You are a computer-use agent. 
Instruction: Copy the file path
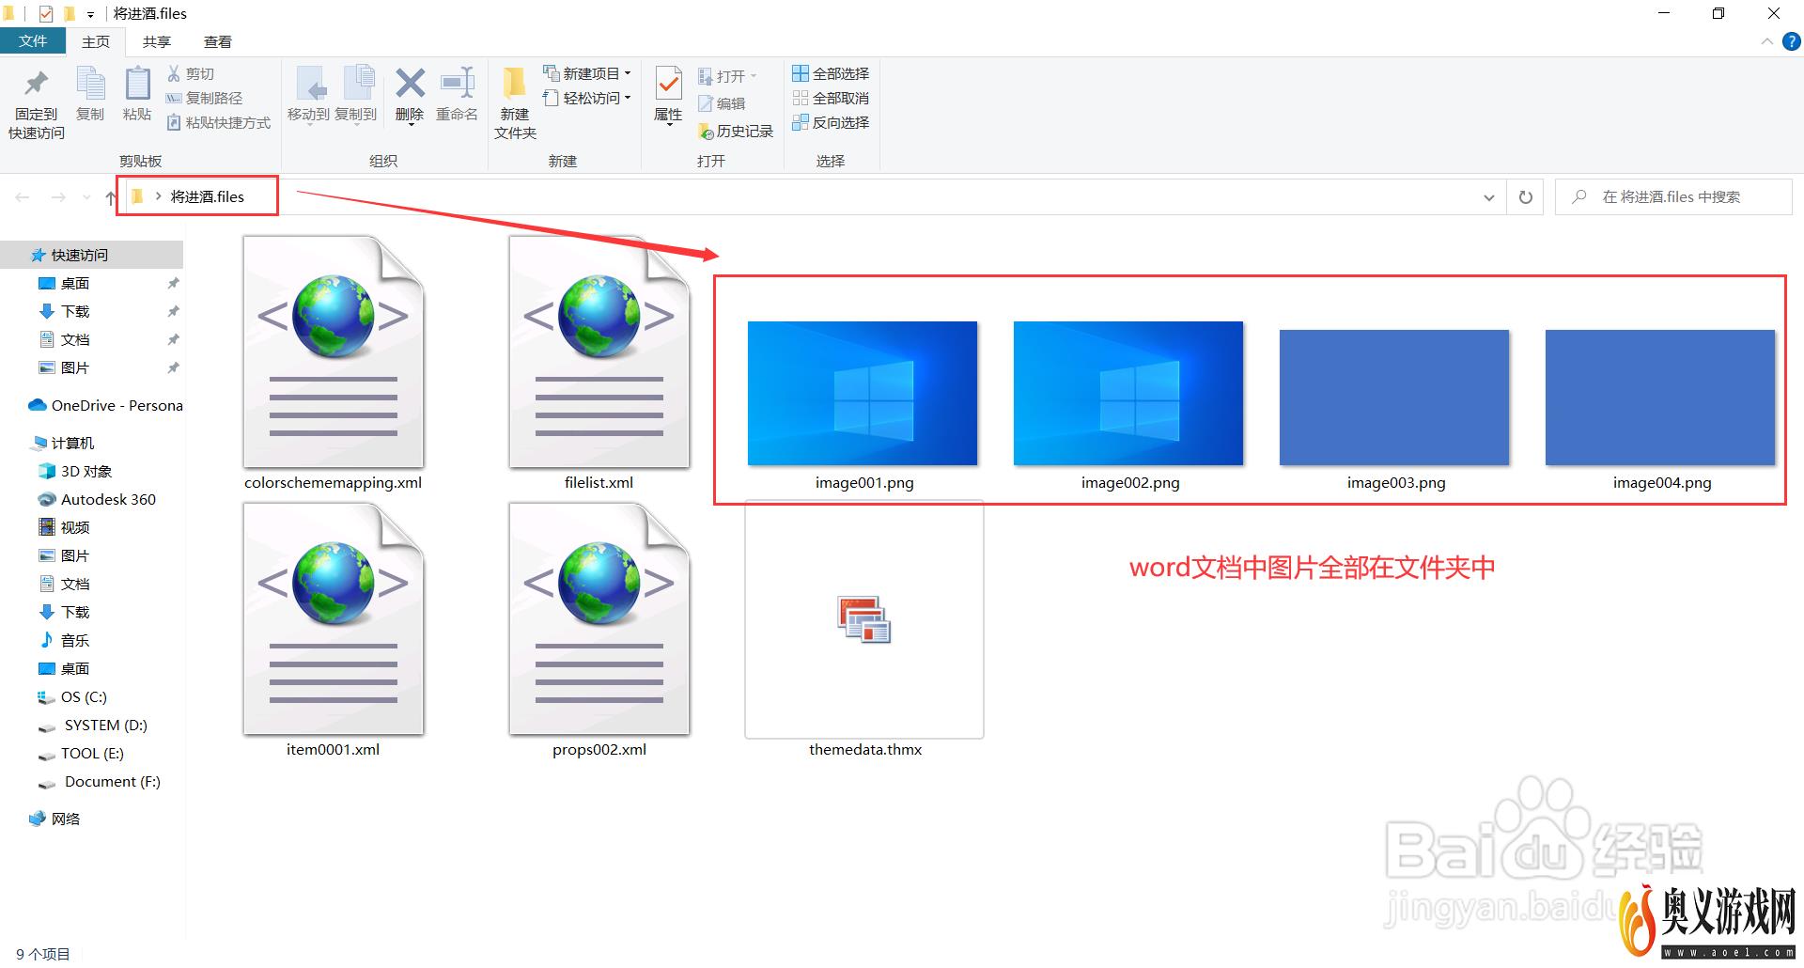click(x=204, y=98)
